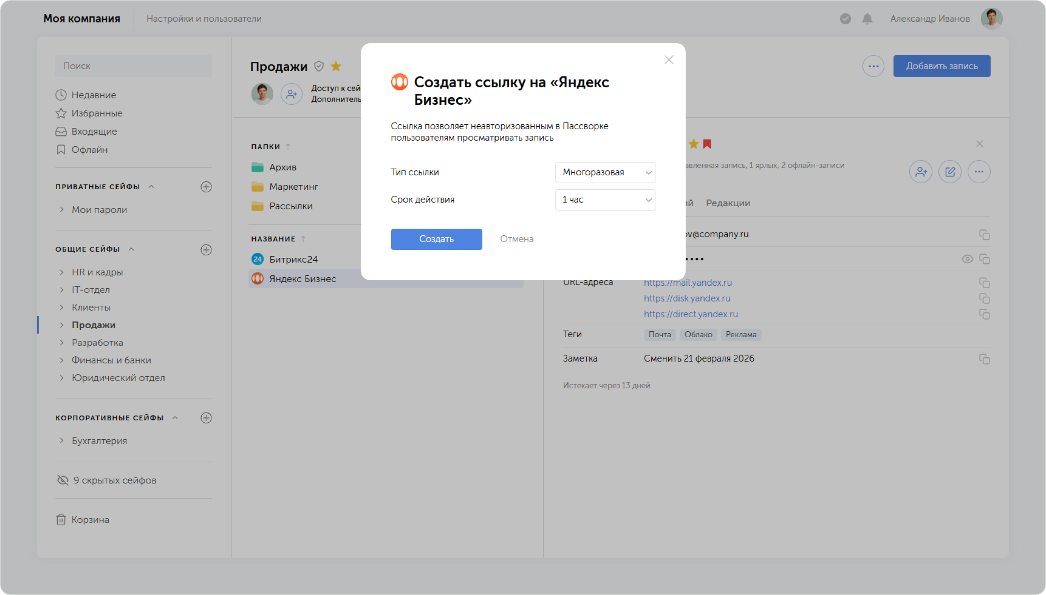Image resolution: width=1046 pixels, height=595 pixels.
Task: Add a new shared safe with plus icon
Action: 206,249
